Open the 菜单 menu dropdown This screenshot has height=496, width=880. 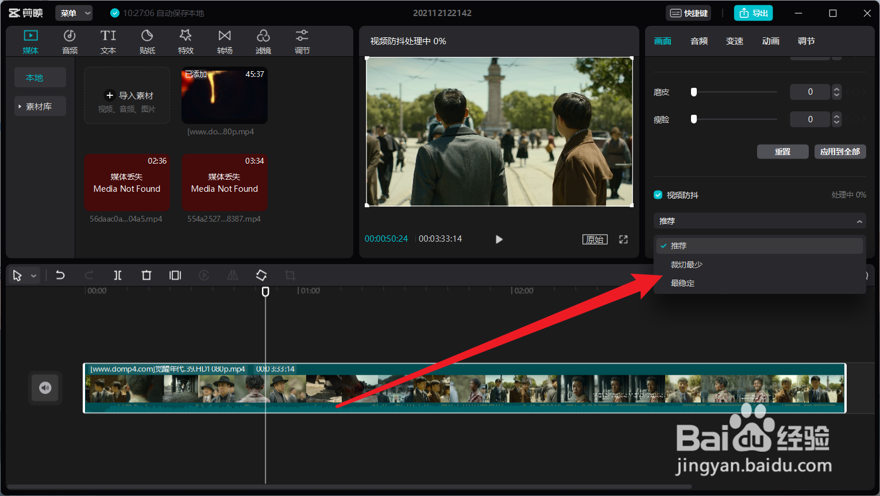75,13
